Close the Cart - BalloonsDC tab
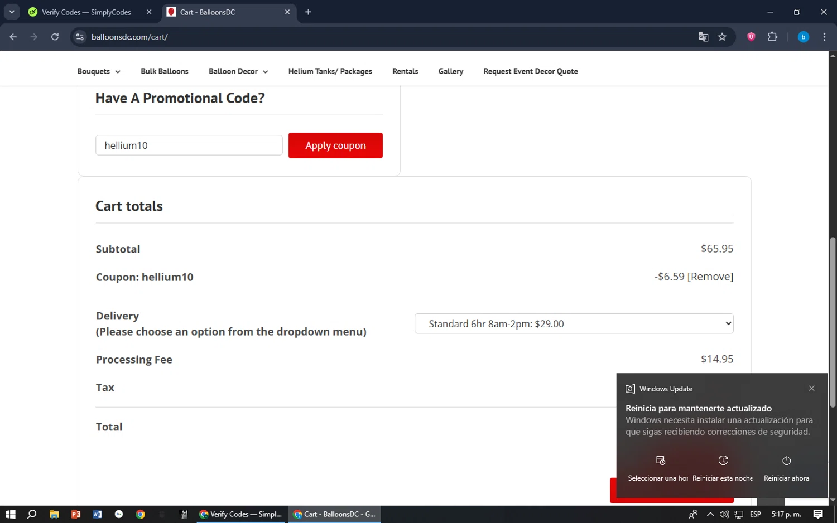Image resolution: width=837 pixels, height=523 pixels. coord(287,12)
